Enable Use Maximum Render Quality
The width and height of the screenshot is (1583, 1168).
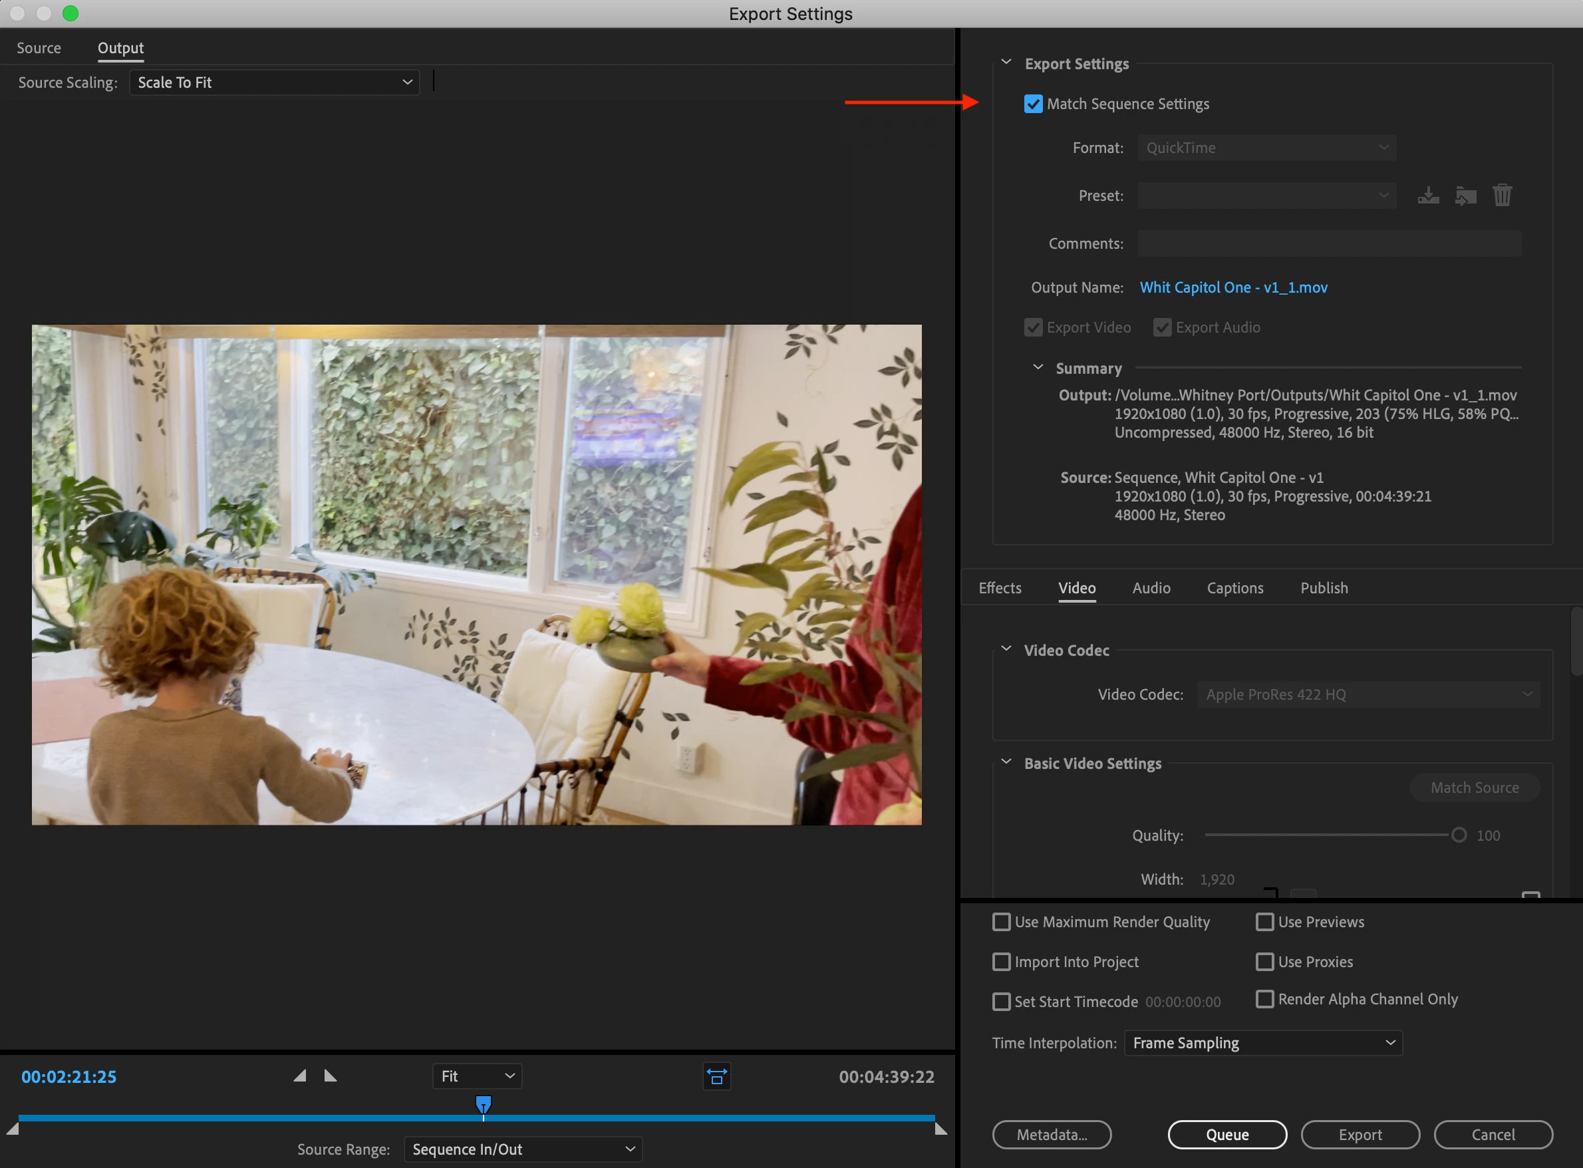pyautogui.click(x=1001, y=922)
